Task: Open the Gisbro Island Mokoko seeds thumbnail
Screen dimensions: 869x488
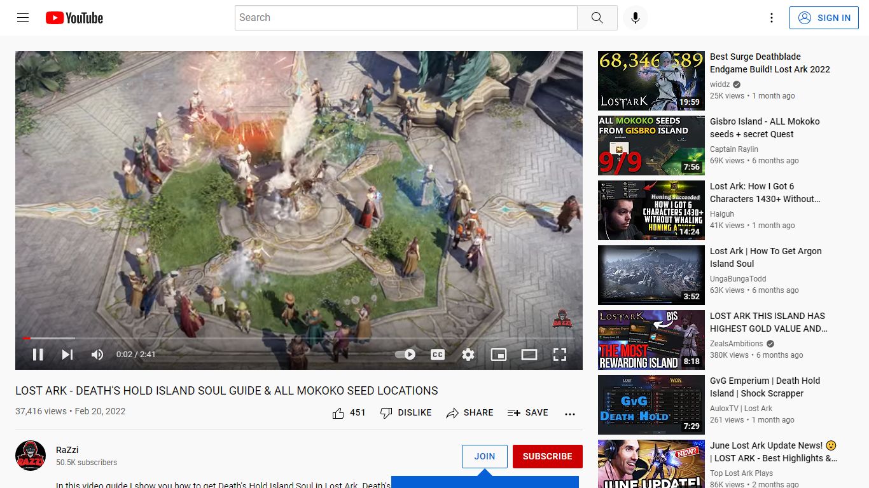Action: 651,146
